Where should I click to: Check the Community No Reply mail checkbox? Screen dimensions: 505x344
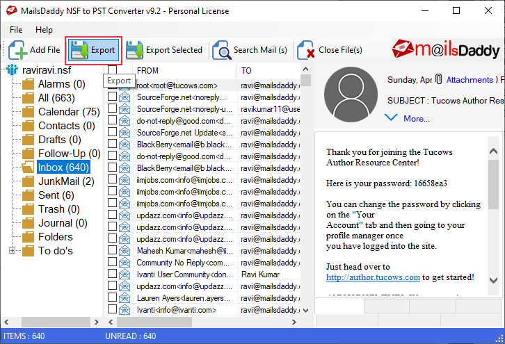click(x=112, y=262)
